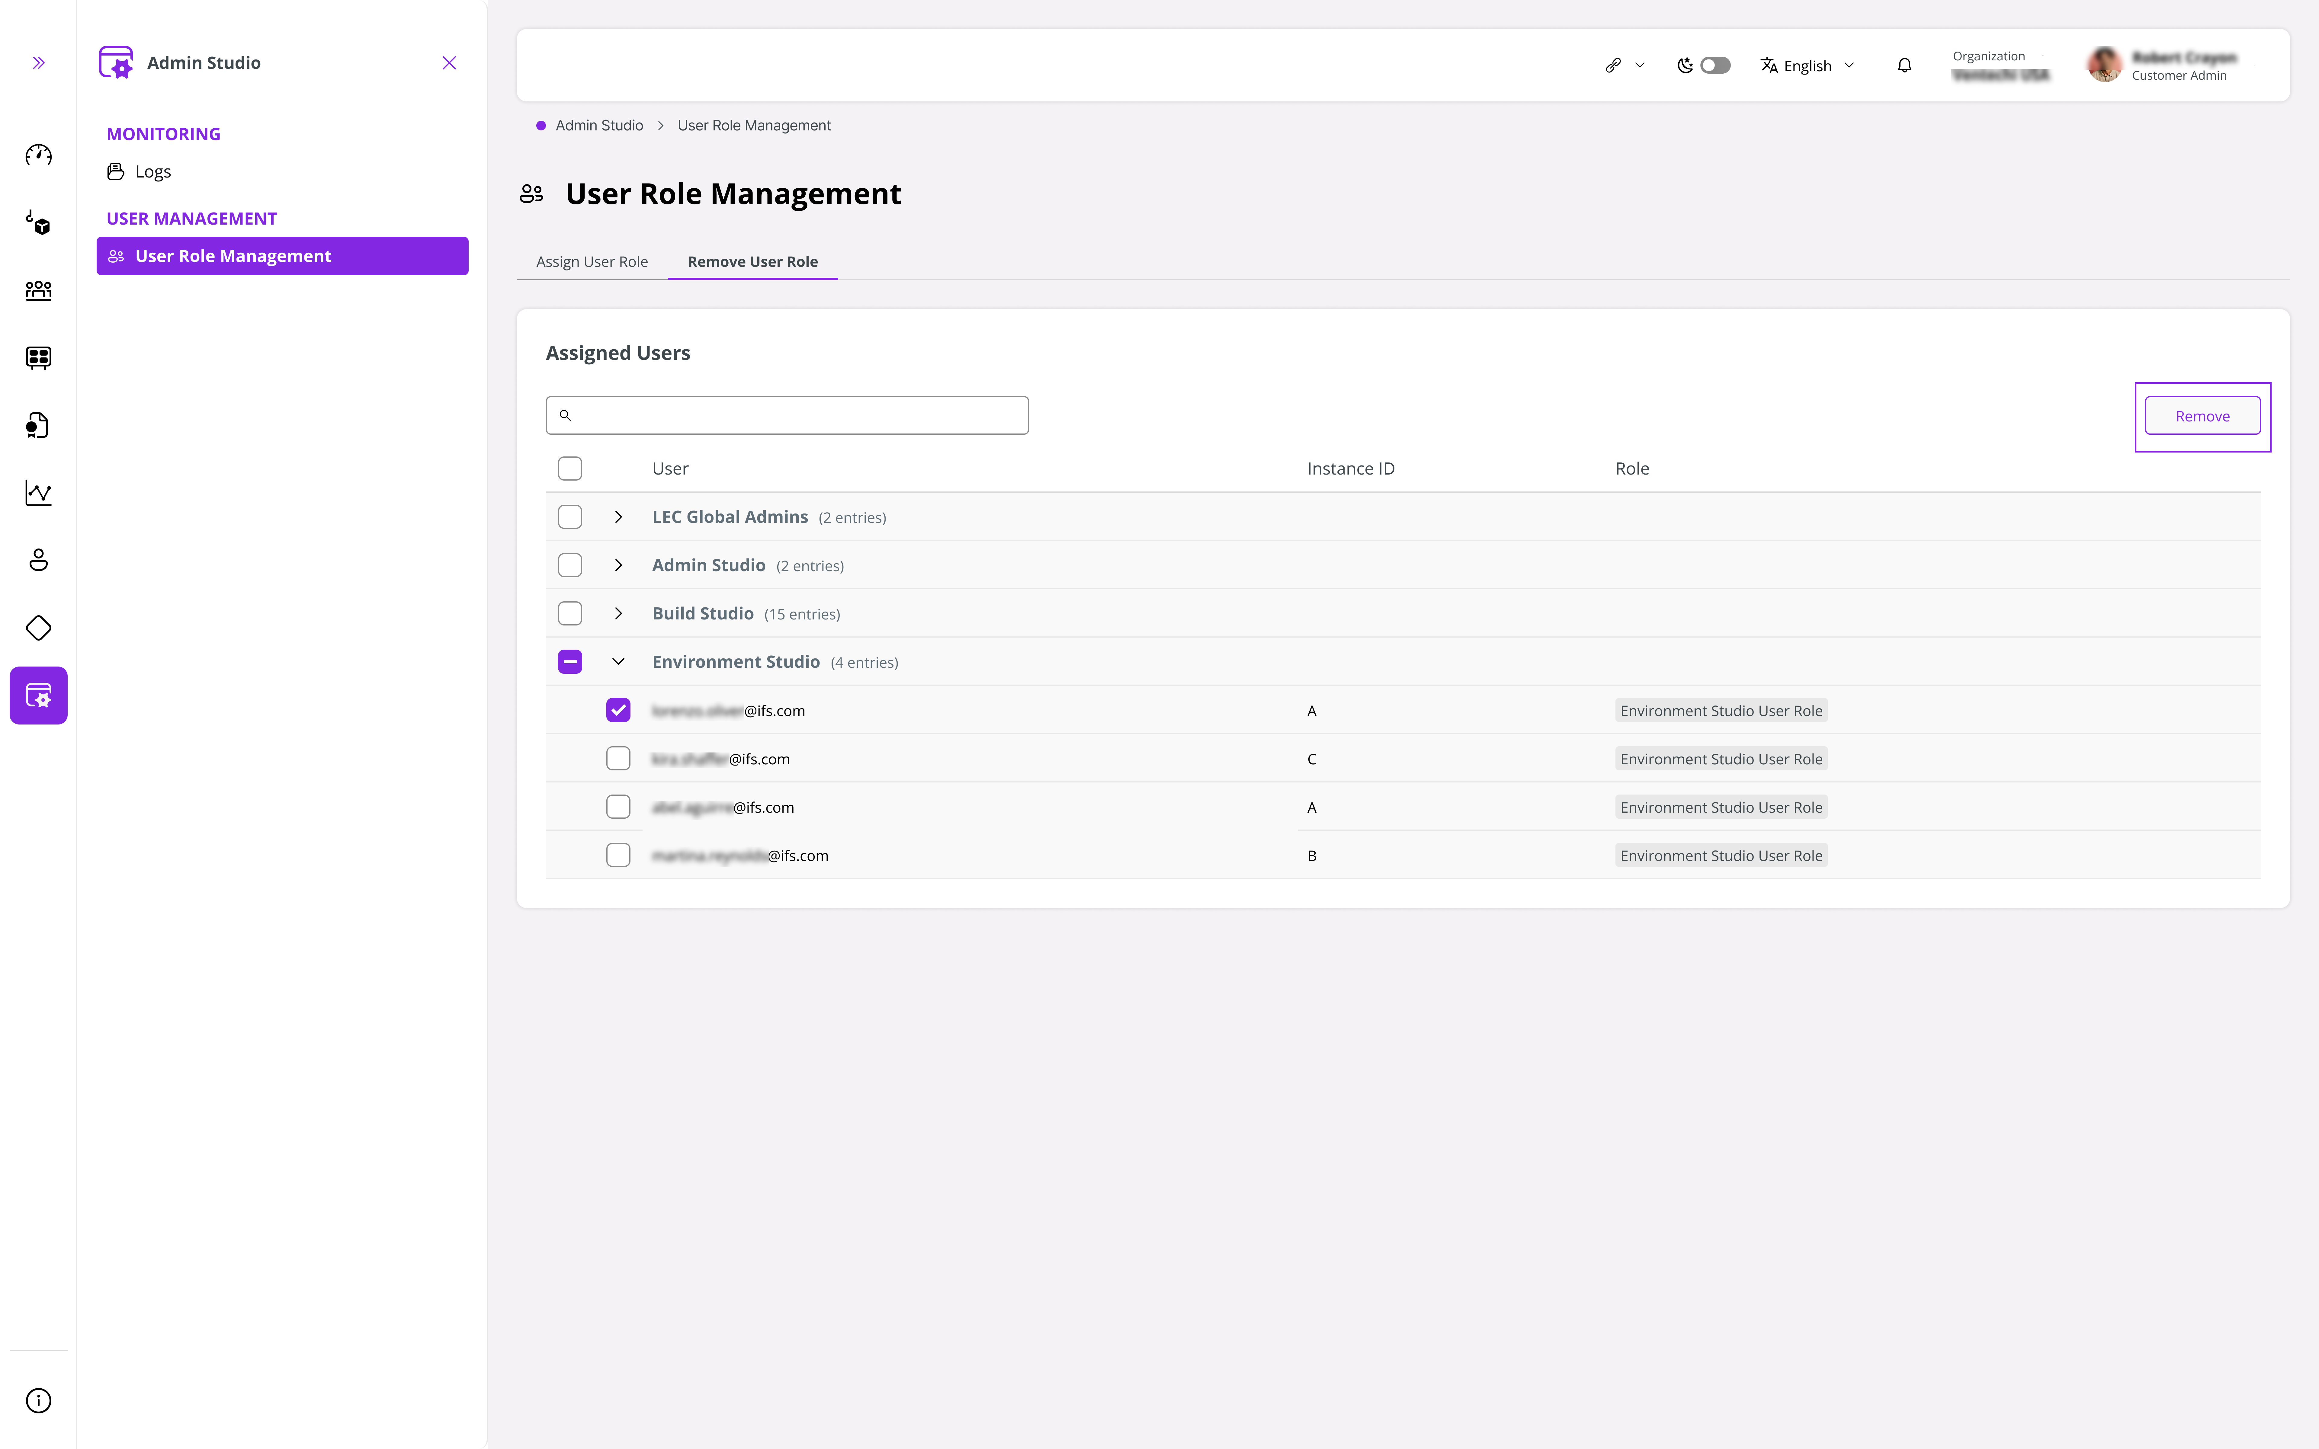Click the analytics line chart sidebar icon

coord(38,493)
